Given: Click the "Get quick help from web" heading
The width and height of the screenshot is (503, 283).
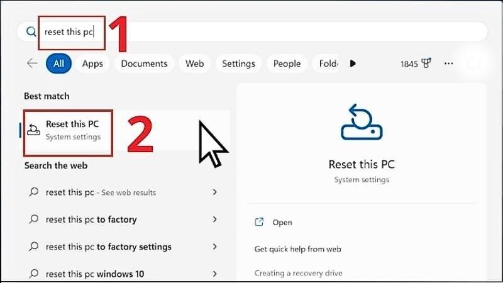Looking at the screenshot, I should [297, 249].
